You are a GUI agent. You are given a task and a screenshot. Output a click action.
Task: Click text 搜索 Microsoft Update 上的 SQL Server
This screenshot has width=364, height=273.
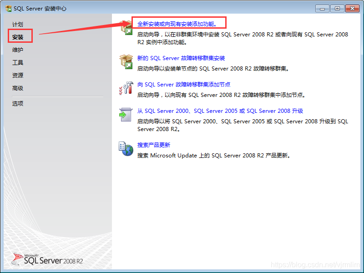coord(214,156)
